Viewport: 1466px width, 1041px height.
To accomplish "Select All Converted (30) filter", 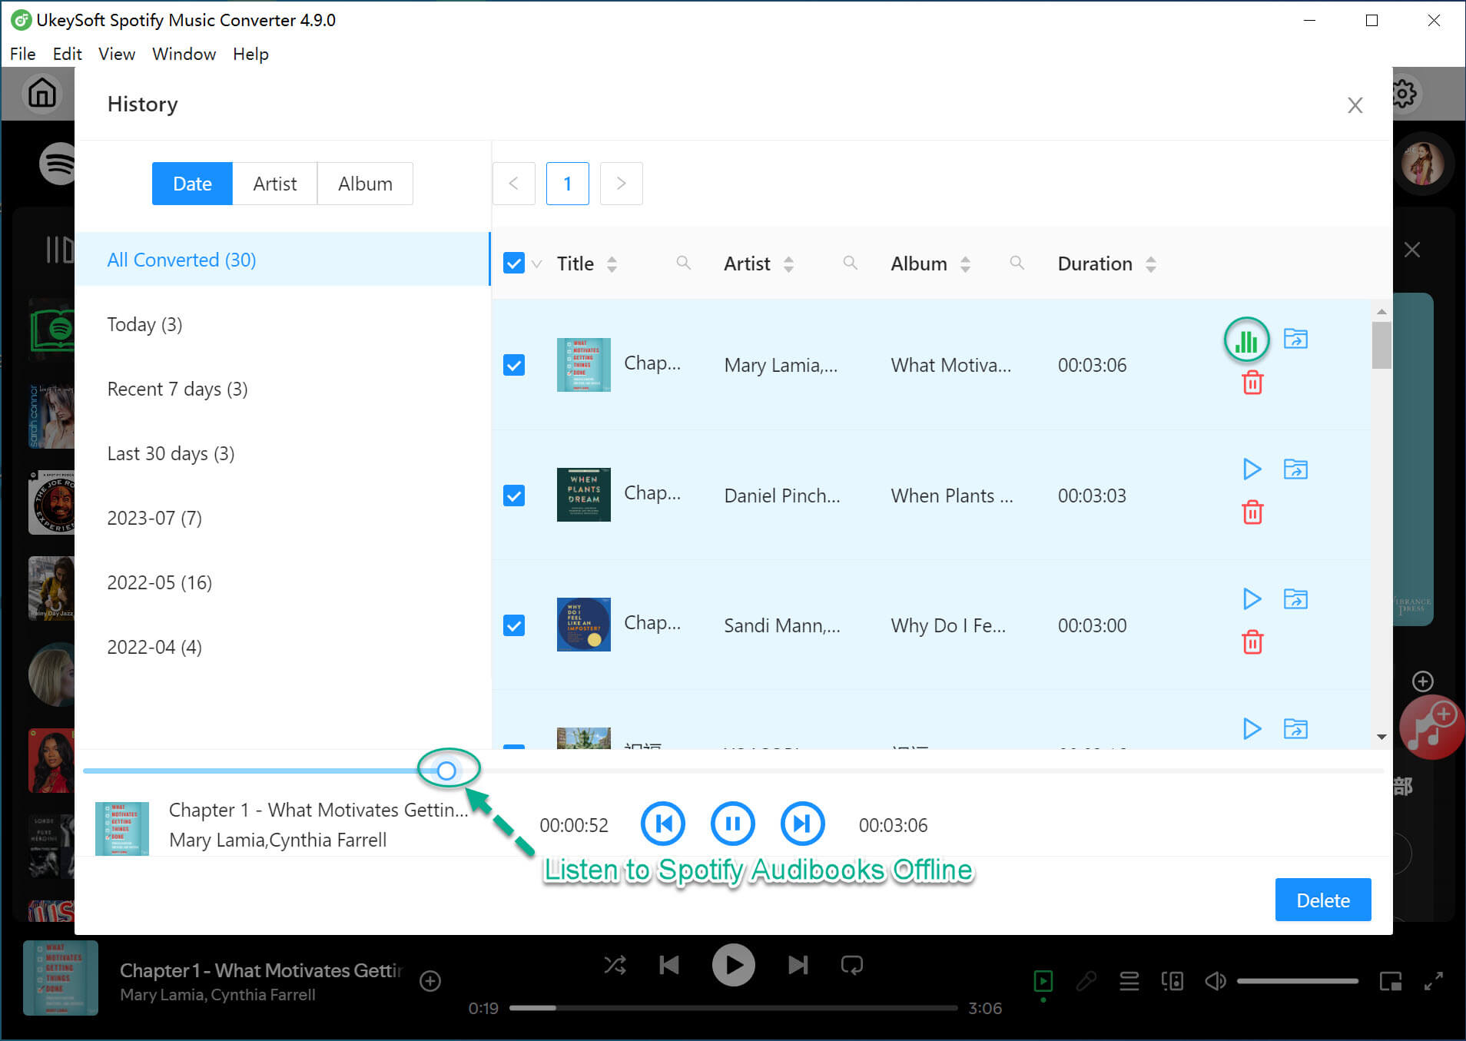I will pos(282,259).
